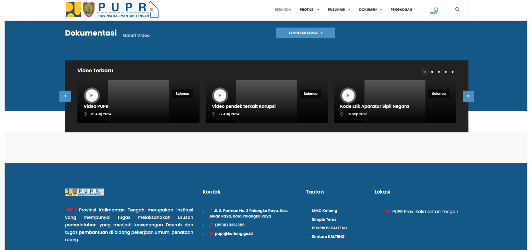Open the search magnifier icon
Image resolution: width=532 pixels, height=250 pixels.
(457, 9)
